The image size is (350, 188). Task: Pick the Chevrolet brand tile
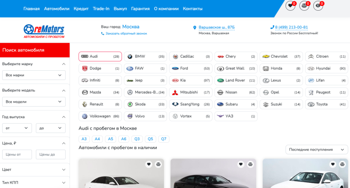281,56
